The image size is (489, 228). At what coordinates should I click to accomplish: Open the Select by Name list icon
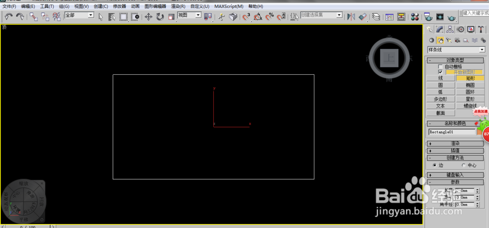pyautogui.click(x=112, y=17)
